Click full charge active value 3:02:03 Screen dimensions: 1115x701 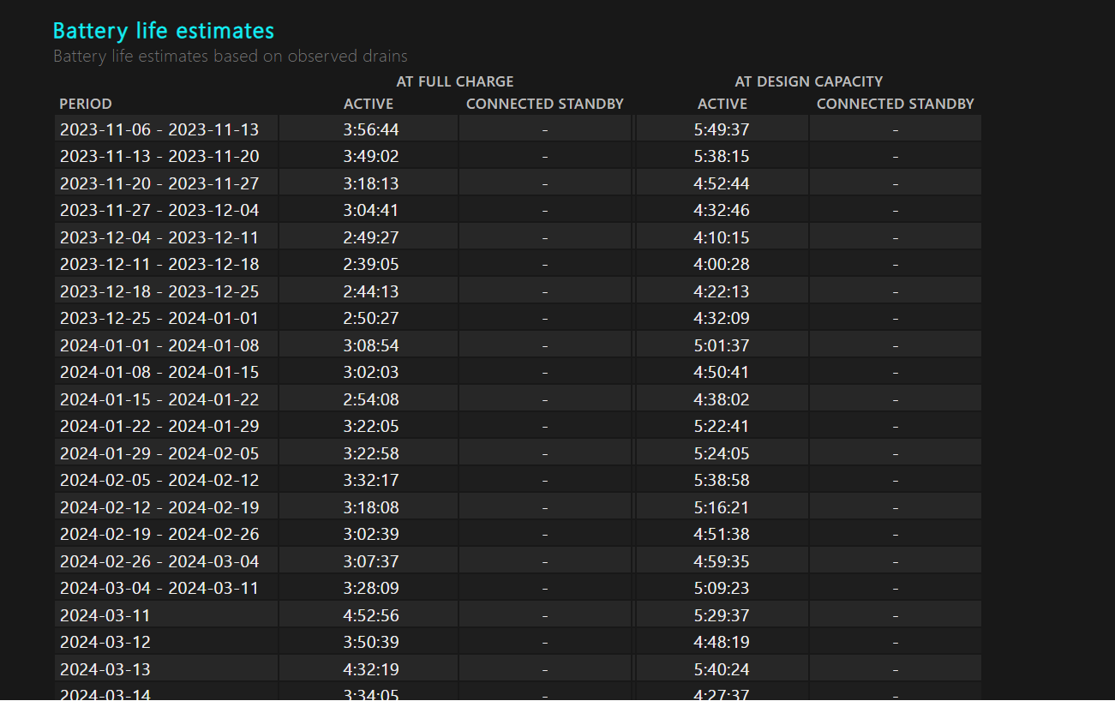tap(371, 372)
